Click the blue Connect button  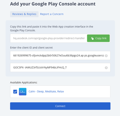(x=60, y=106)
